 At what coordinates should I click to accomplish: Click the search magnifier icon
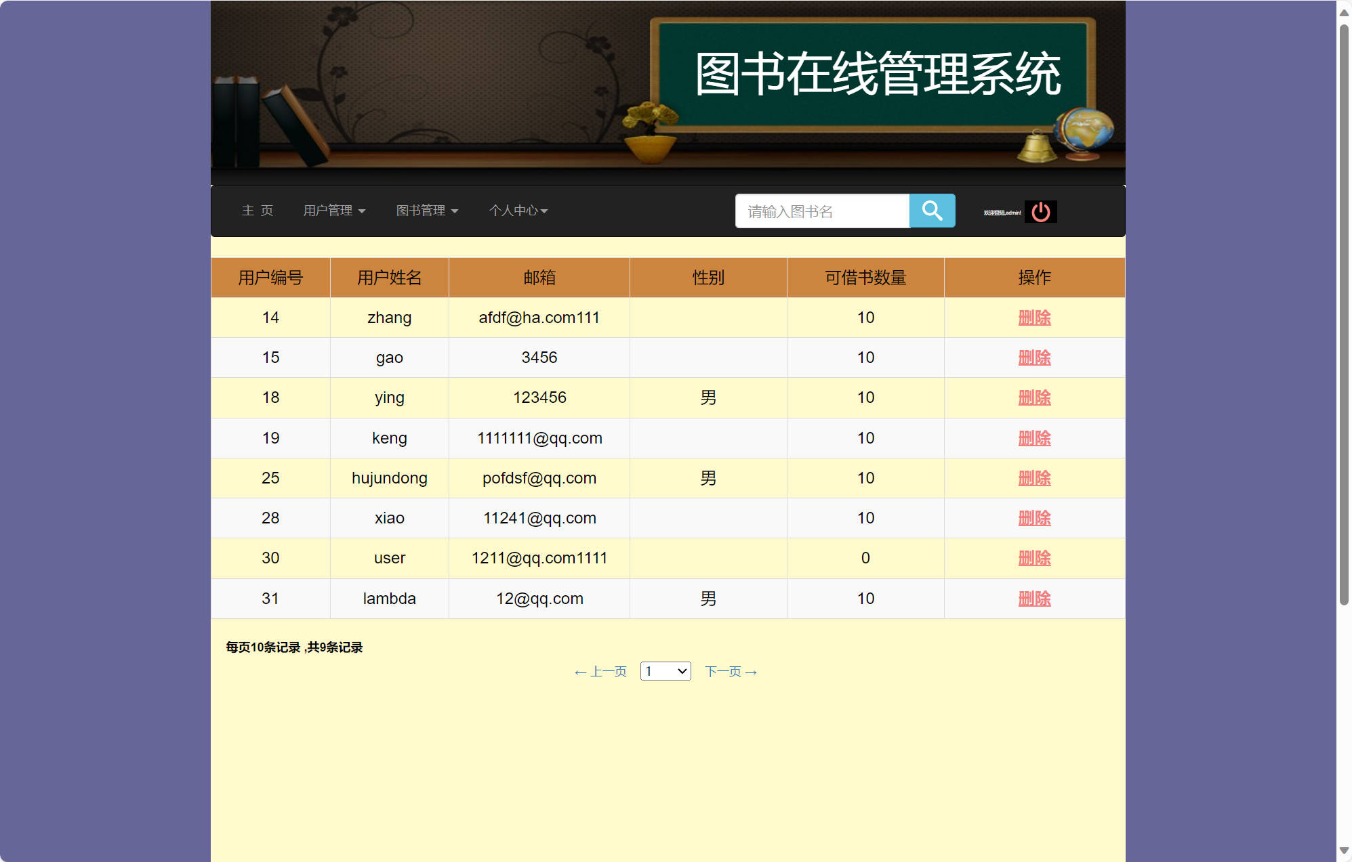(x=932, y=211)
